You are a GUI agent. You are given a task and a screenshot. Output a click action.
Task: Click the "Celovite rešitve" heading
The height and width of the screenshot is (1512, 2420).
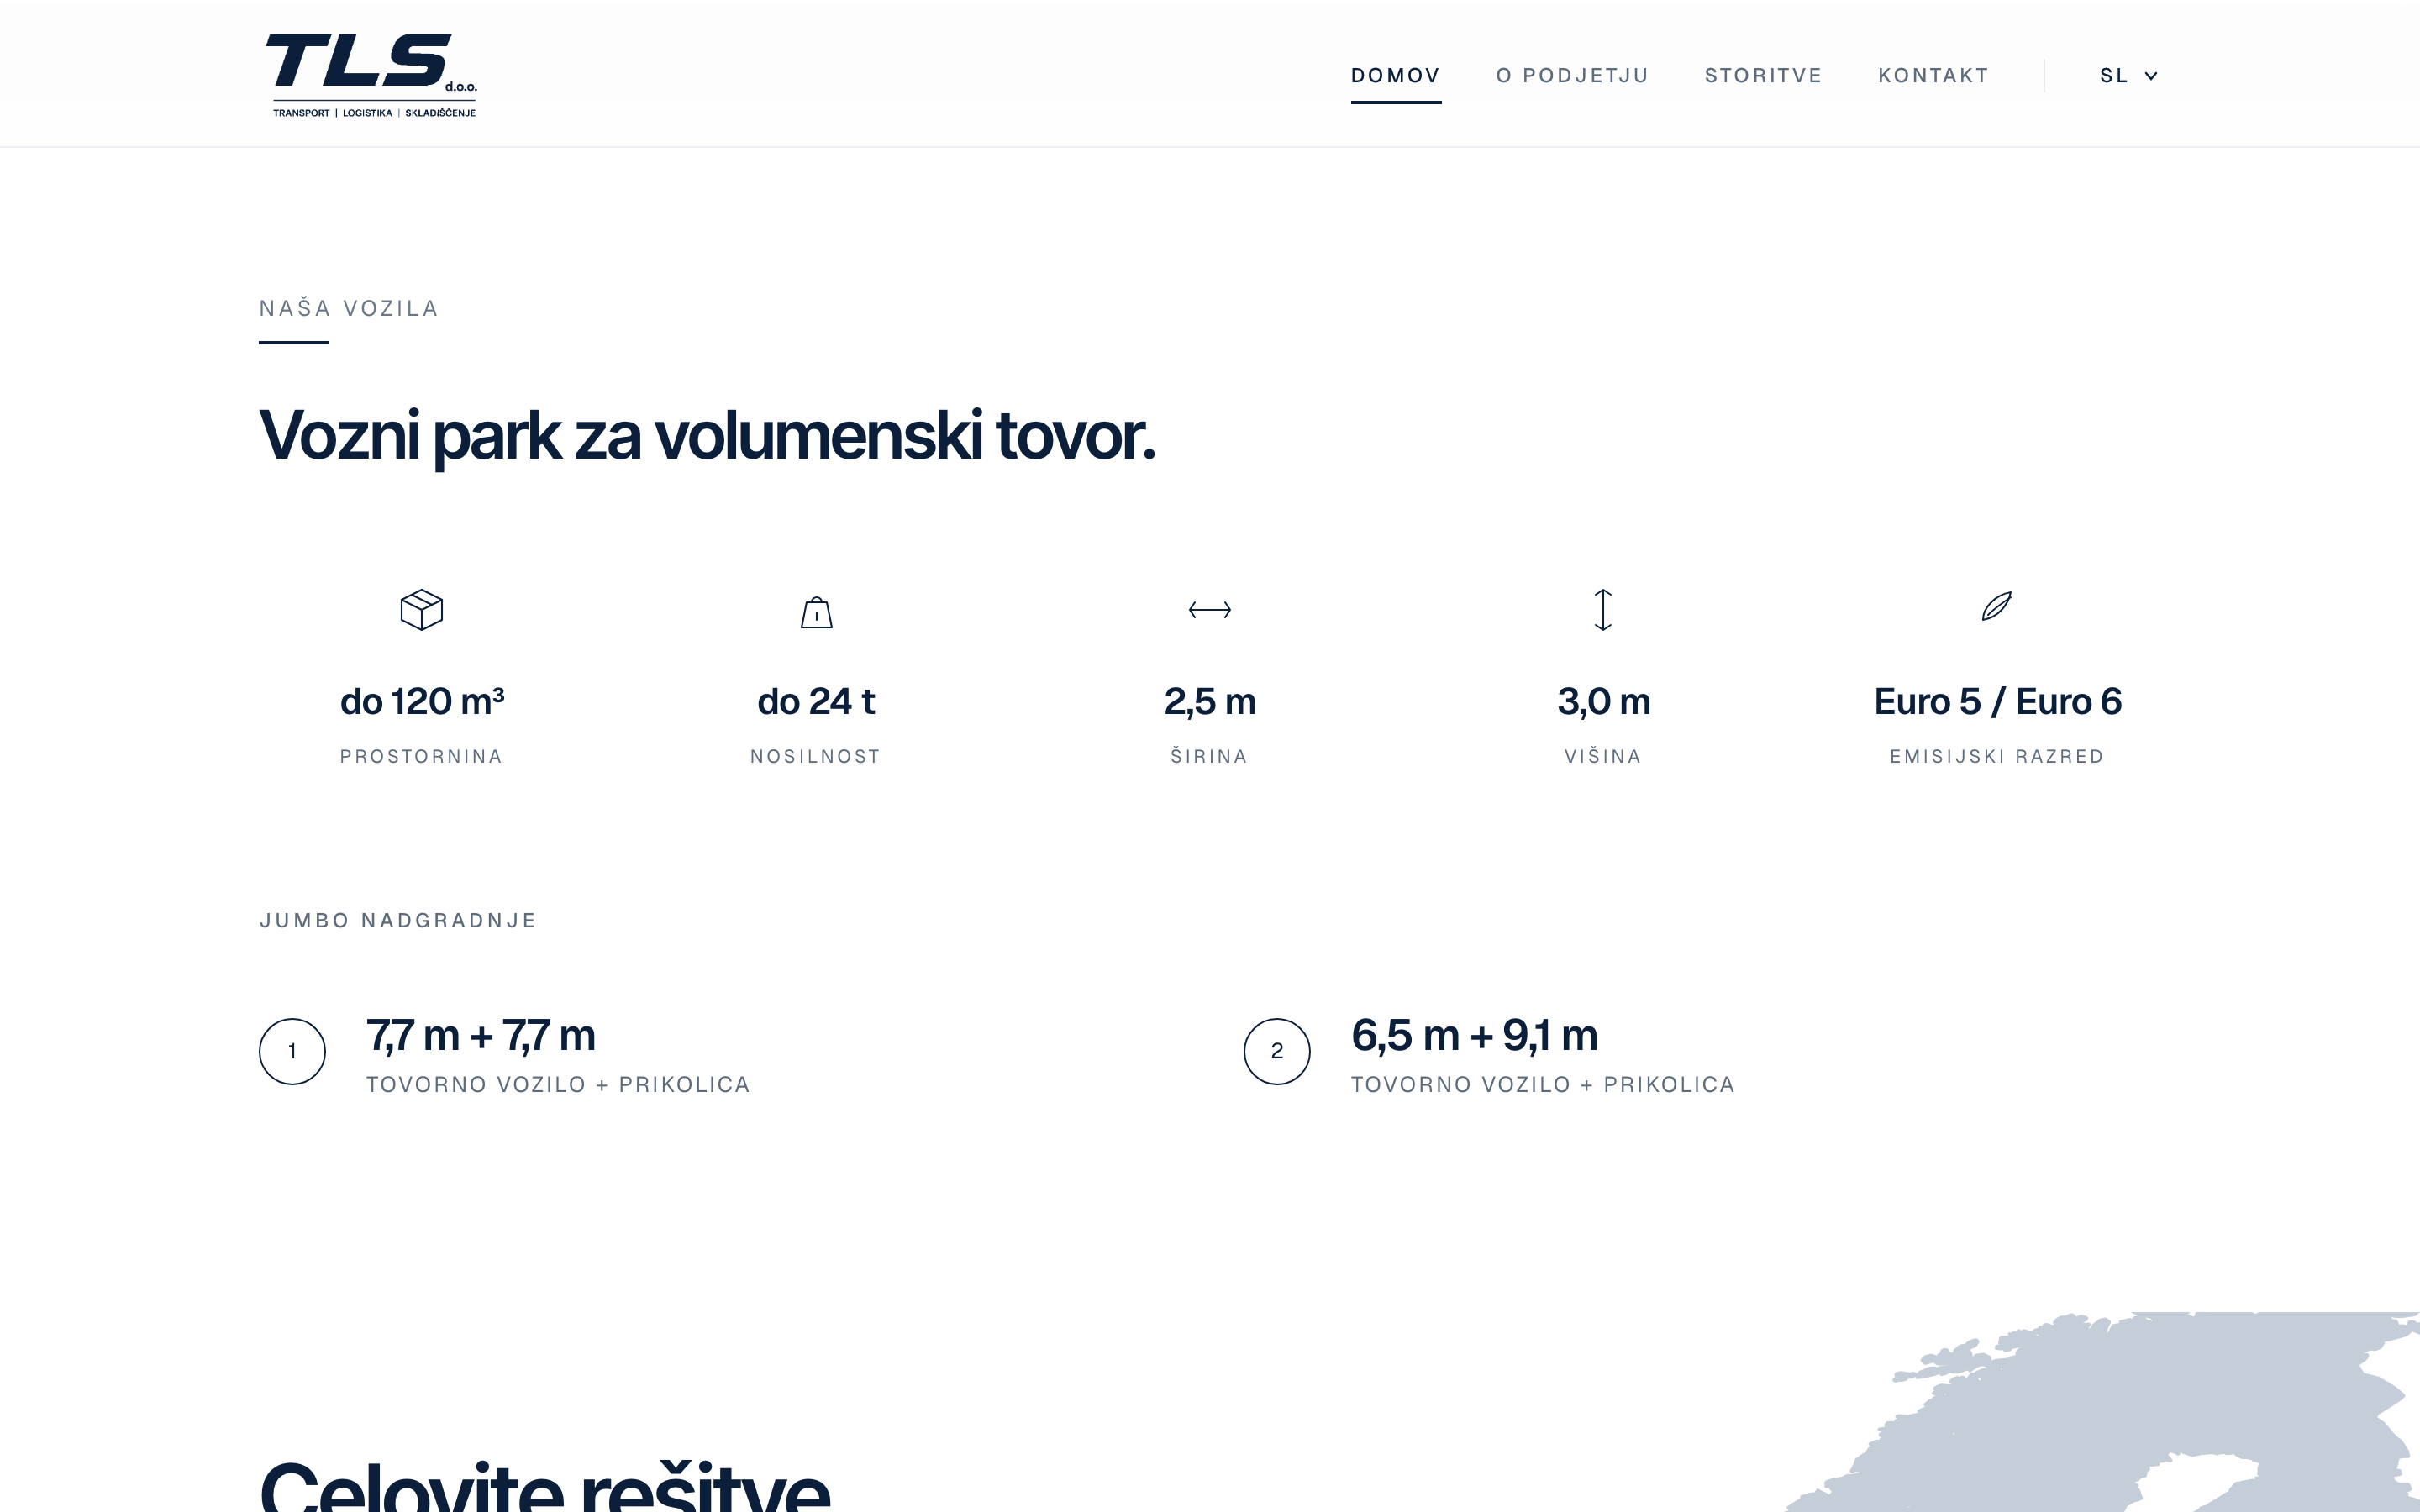click(545, 1487)
